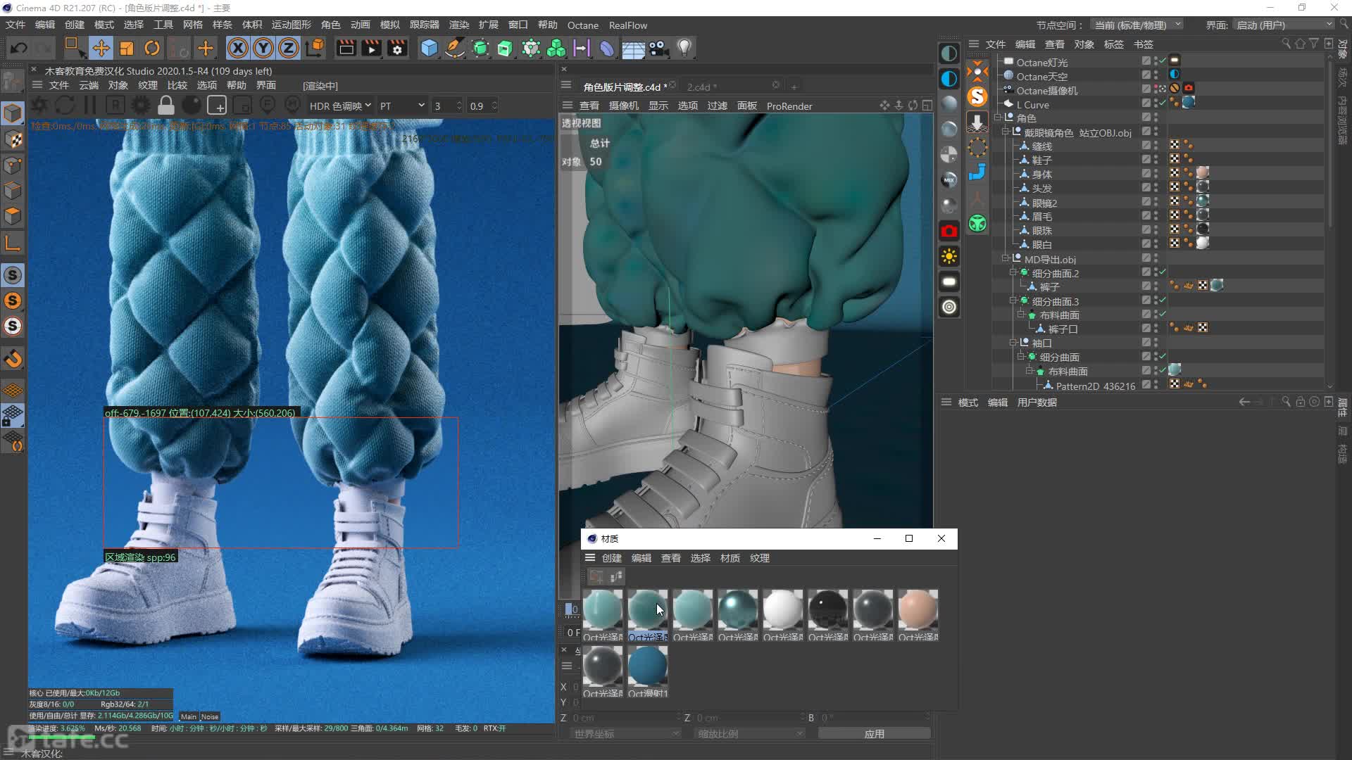Toggle visibility dots for 鞋子 object
This screenshot has height=760, width=1352.
pos(1156,160)
